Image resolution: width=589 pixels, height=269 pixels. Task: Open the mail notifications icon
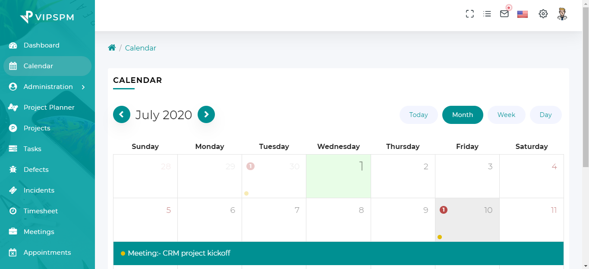tap(504, 14)
